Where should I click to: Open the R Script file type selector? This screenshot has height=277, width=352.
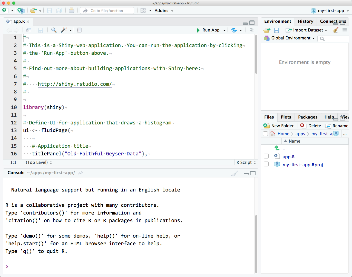(246, 162)
